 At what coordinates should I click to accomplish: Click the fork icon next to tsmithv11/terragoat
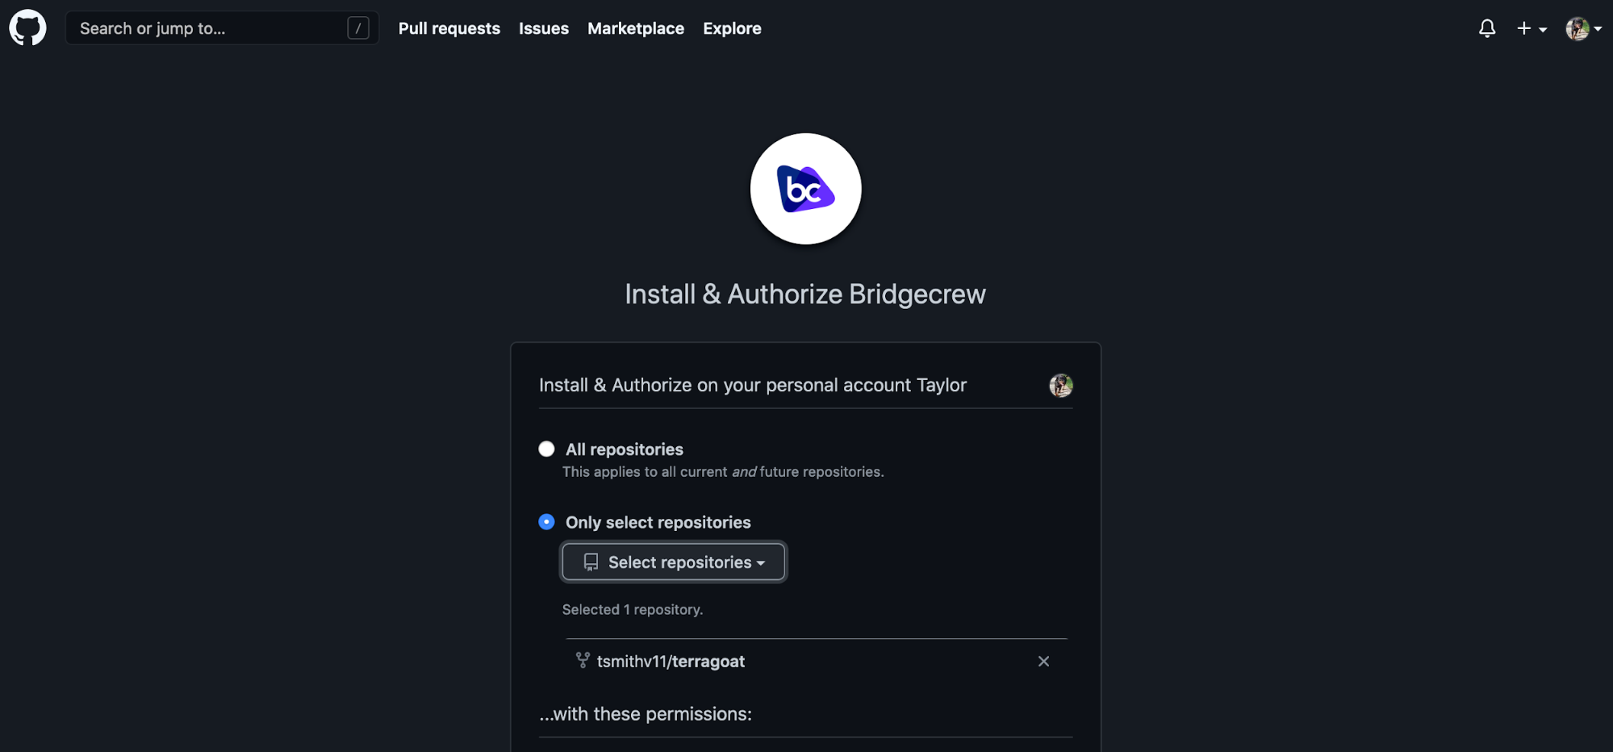(x=583, y=660)
